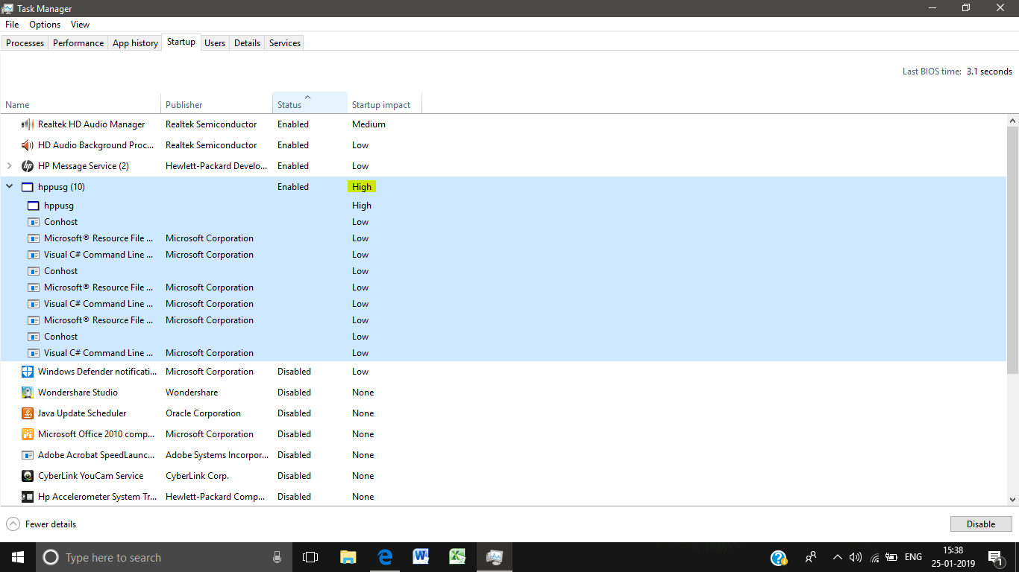
Task: Open the Options menu
Action: point(45,25)
